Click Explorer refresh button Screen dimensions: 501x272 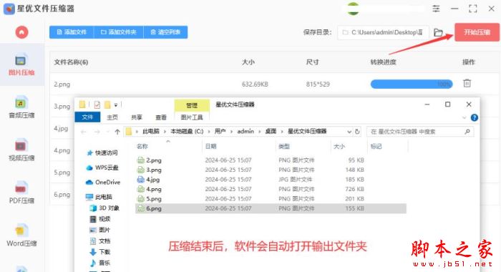point(357,132)
